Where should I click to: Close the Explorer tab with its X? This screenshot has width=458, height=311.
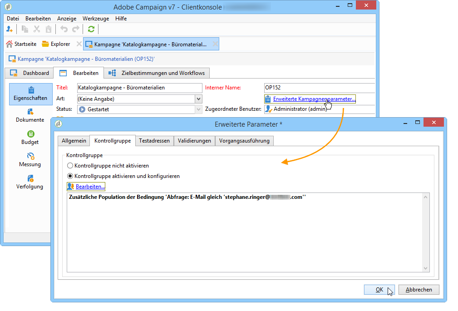pos(79,44)
